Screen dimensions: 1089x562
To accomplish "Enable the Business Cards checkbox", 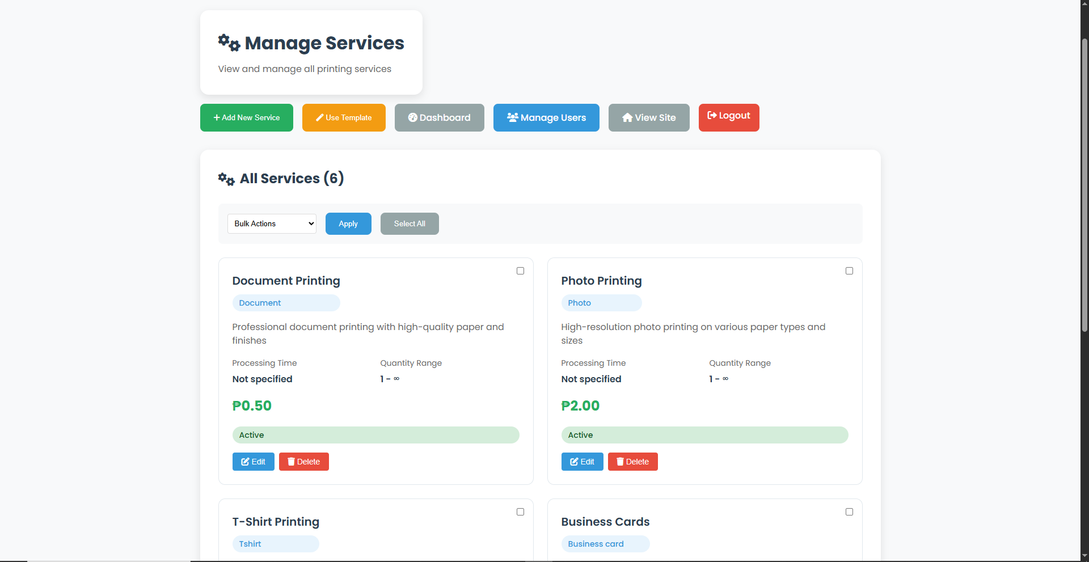I will pos(849,512).
